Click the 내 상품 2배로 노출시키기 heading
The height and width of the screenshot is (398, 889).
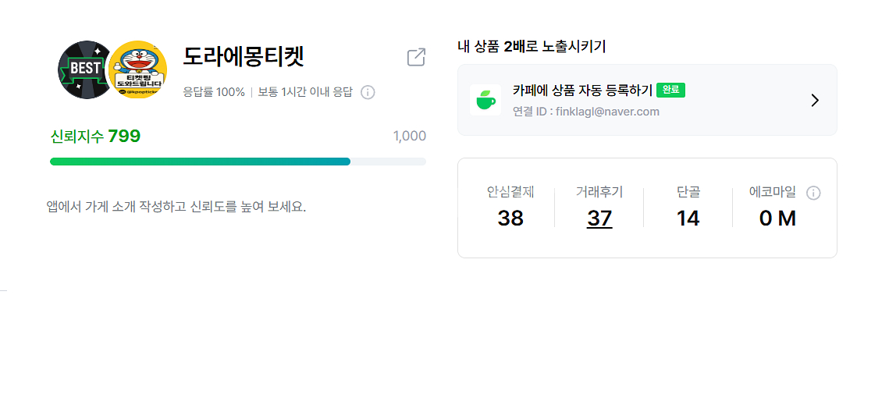pos(532,46)
